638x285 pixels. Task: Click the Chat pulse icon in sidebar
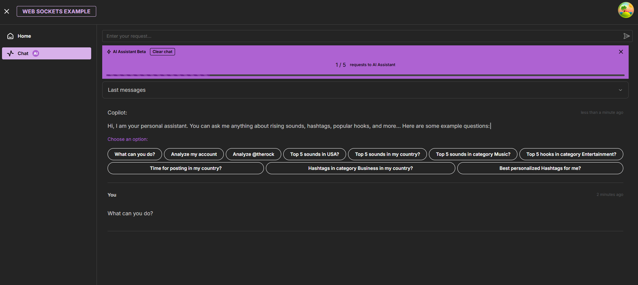click(10, 53)
